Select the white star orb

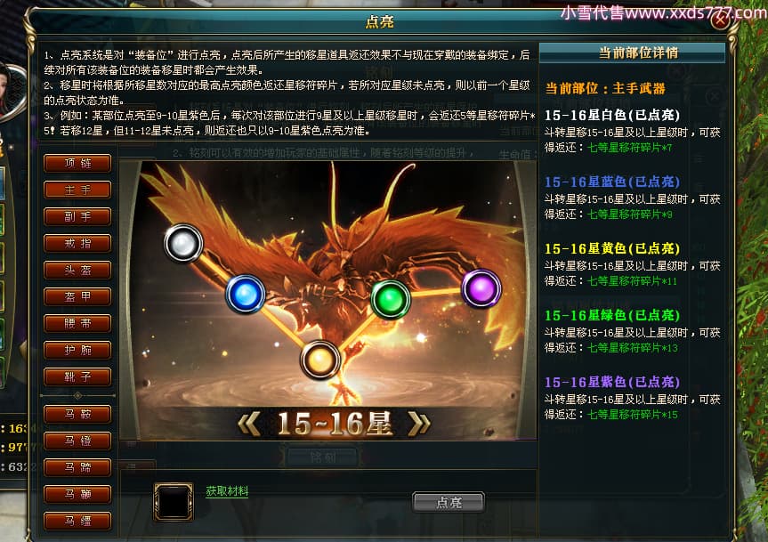pos(183,243)
